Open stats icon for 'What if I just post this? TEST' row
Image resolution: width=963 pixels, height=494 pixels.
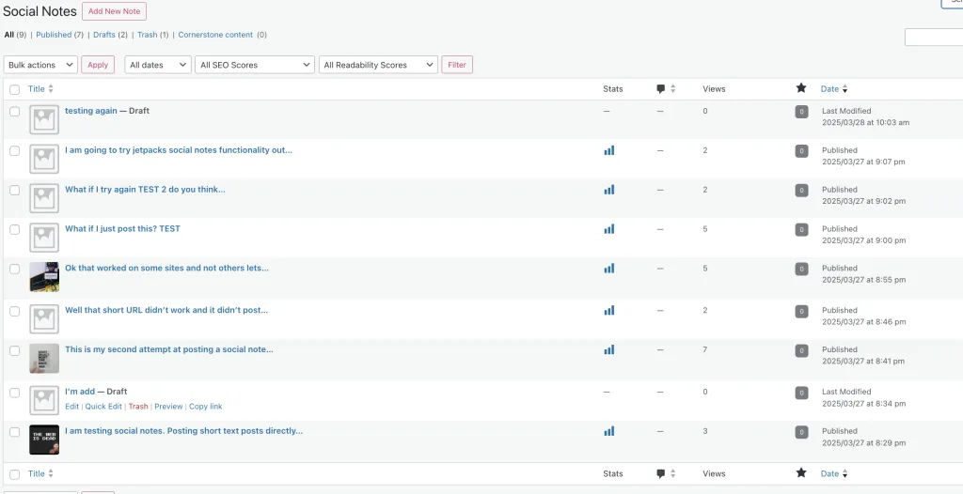[x=608, y=229]
